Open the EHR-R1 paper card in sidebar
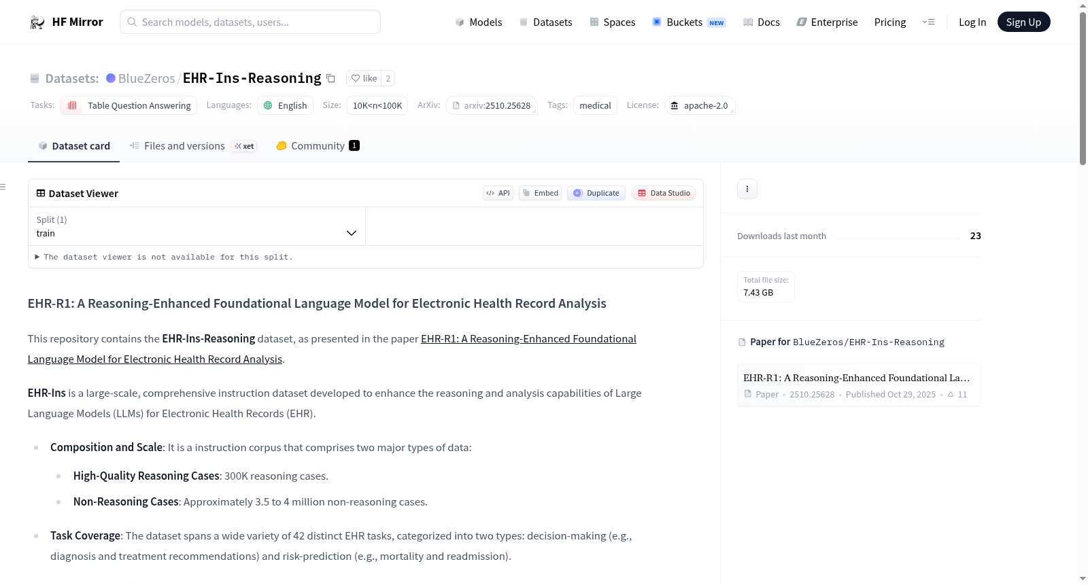The image size is (1088, 585). tap(859, 385)
